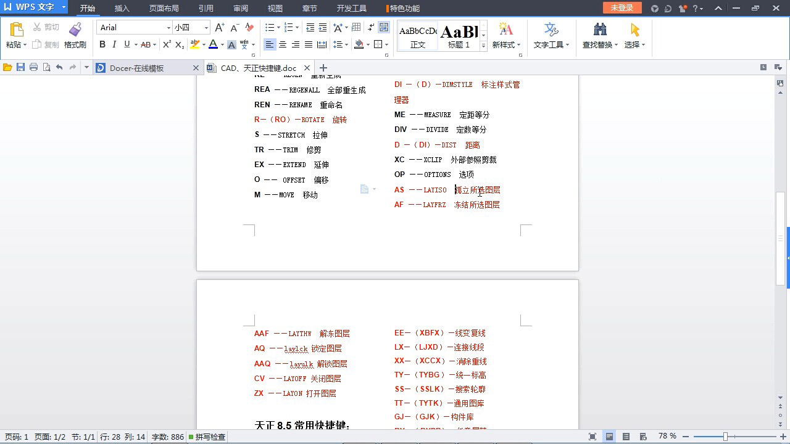The image size is (790, 444).
Task: Expand the Paste (粘贴) dropdown arrow
Action: [x=25, y=44]
